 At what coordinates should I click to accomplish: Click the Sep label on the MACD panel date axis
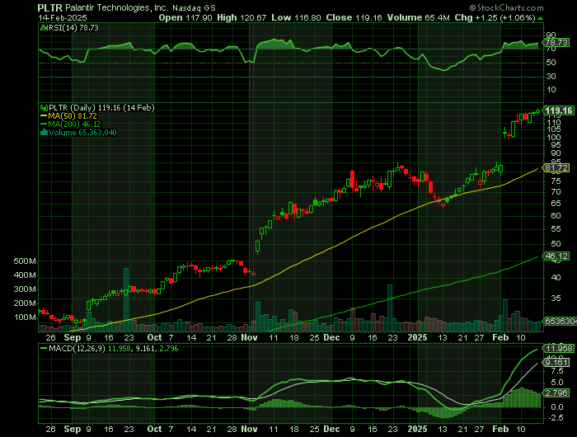point(73,429)
